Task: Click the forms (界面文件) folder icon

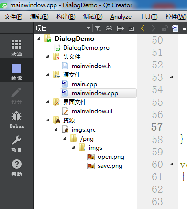Action: click(x=56, y=102)
